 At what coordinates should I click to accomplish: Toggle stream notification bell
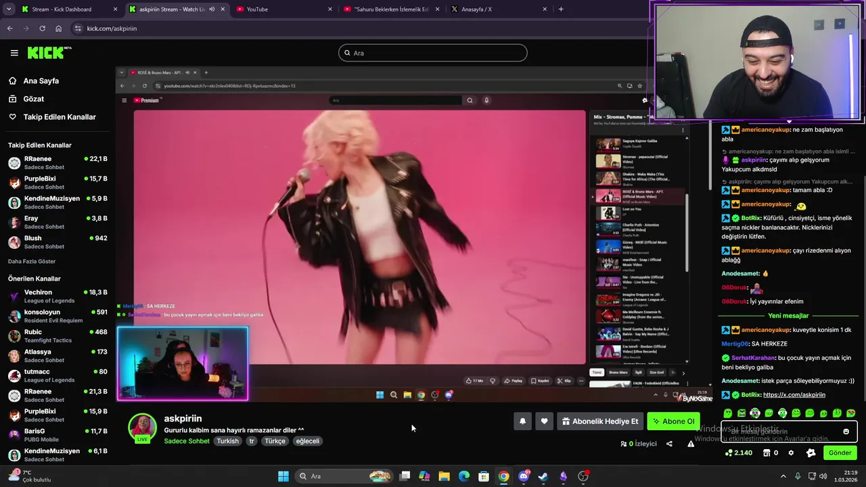click(522, 421)
